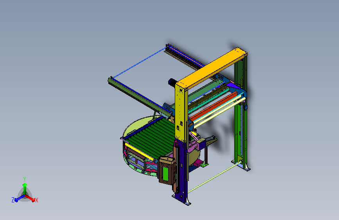Select the brown control box with green screen
Viewport: 339px width, 220px height.
tap(167, 171)
